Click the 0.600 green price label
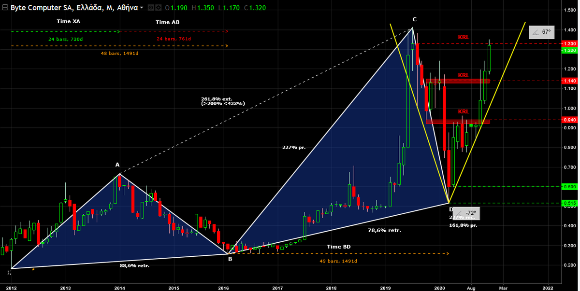Screen dimensions: 580x291 point(569,186)
